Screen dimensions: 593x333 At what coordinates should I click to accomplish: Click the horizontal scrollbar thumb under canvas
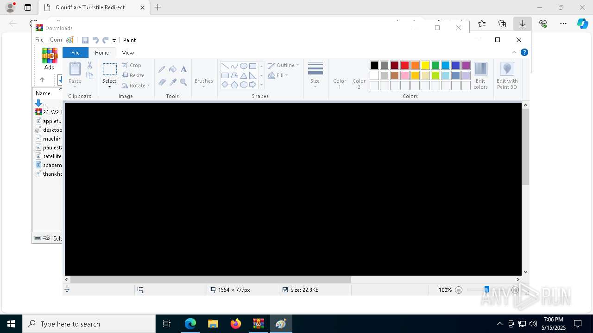tap(211, 279)
